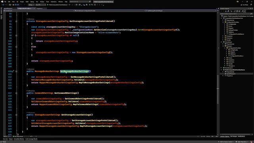Image resolution: width=254 pixels, height=143 pixels.
Task: Open the Error List tab
Action: point(5,139)
